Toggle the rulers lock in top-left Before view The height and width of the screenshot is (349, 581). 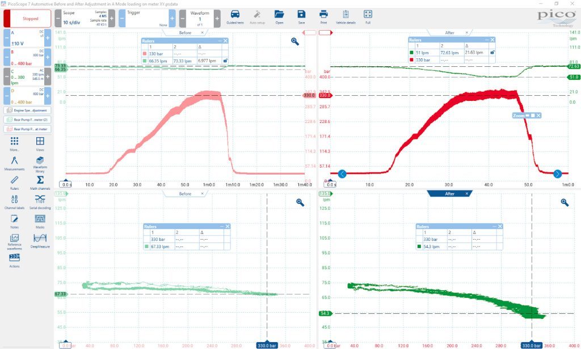click(x=225, y=60)
